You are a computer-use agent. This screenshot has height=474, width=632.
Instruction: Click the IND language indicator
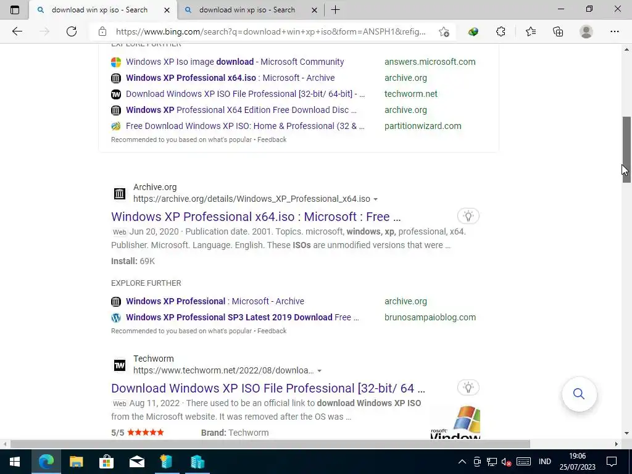544,462
